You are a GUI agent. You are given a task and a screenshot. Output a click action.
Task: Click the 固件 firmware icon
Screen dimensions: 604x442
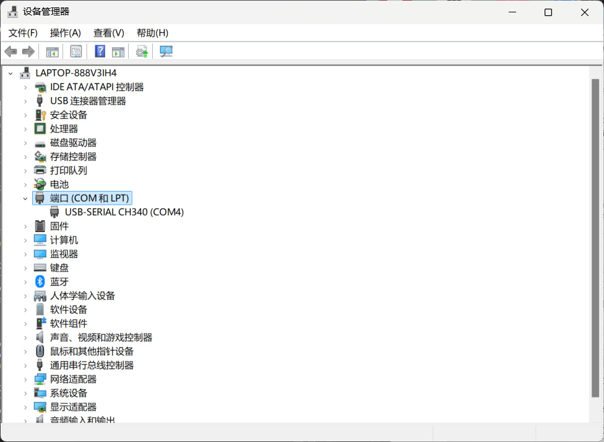[40, 226]
